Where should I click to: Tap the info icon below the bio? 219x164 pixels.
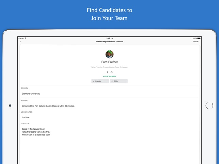pyautogui.click(x=111, y=72)
